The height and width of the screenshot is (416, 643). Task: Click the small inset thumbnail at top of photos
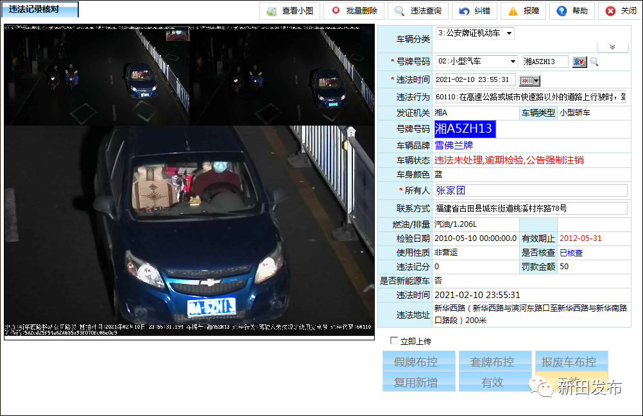click(x=178, y=35)
